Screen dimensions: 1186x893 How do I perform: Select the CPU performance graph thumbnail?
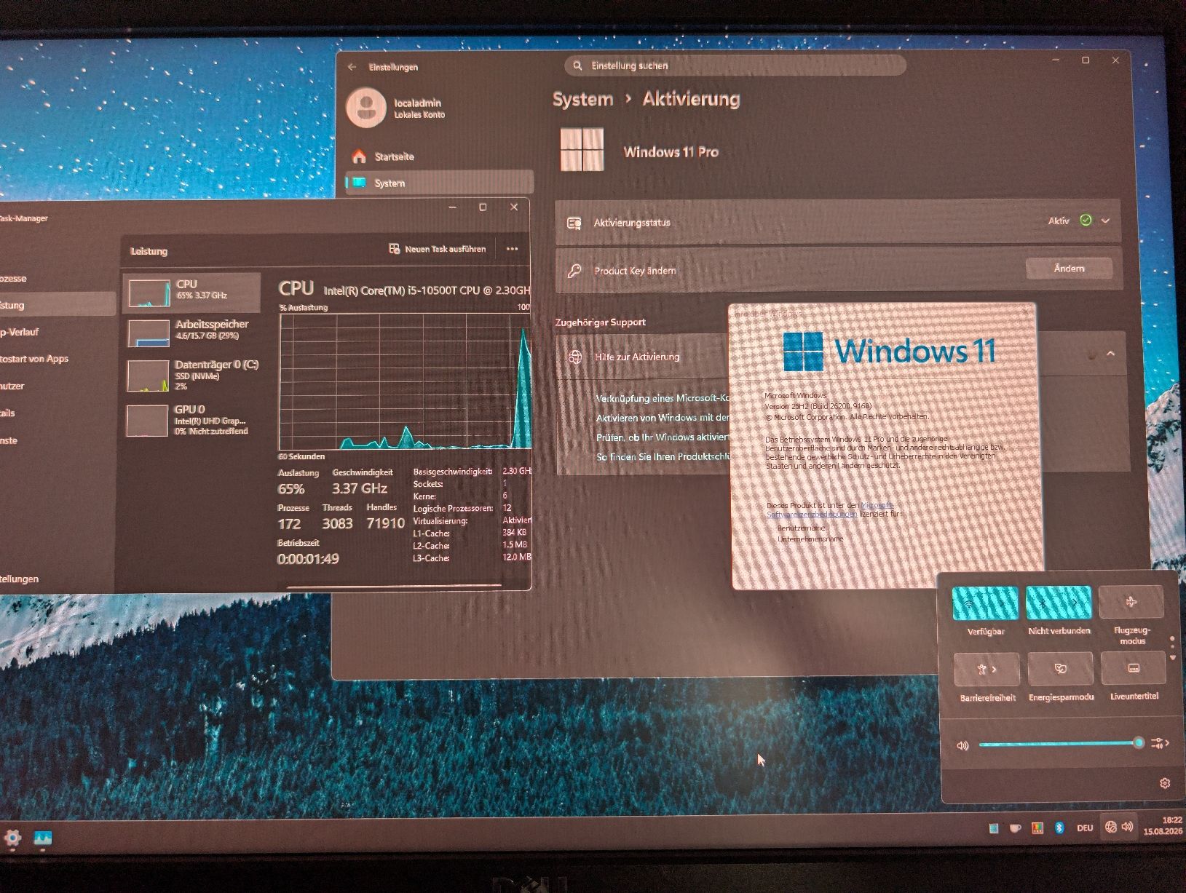click(x=149, y=293)
